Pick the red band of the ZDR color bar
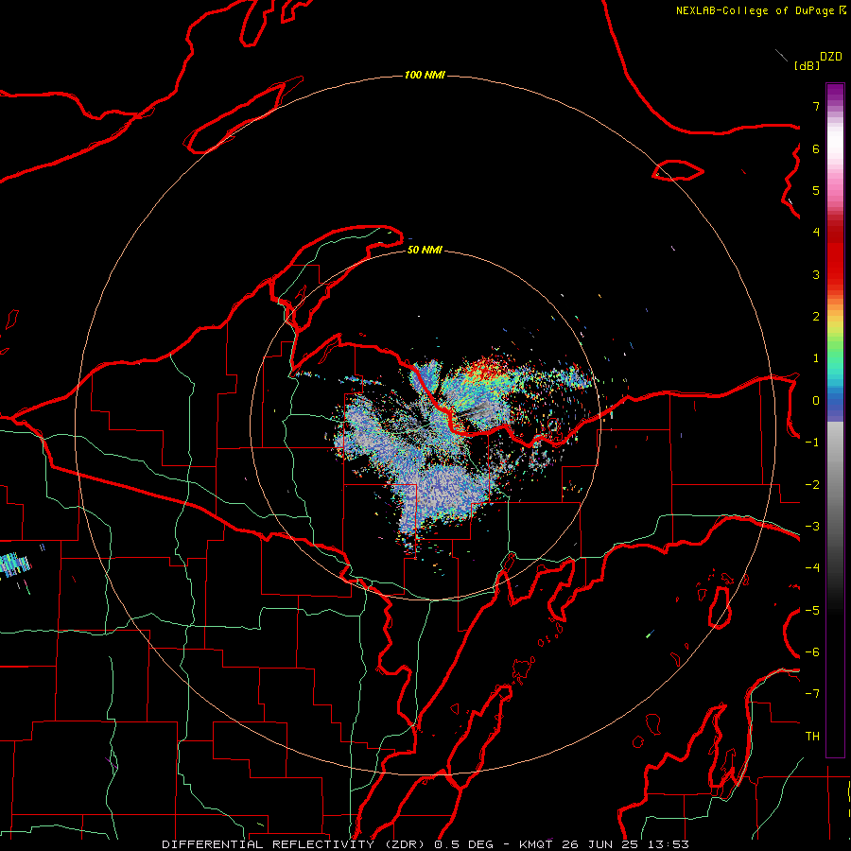This screenshot has height=851, width=851. 835,255
